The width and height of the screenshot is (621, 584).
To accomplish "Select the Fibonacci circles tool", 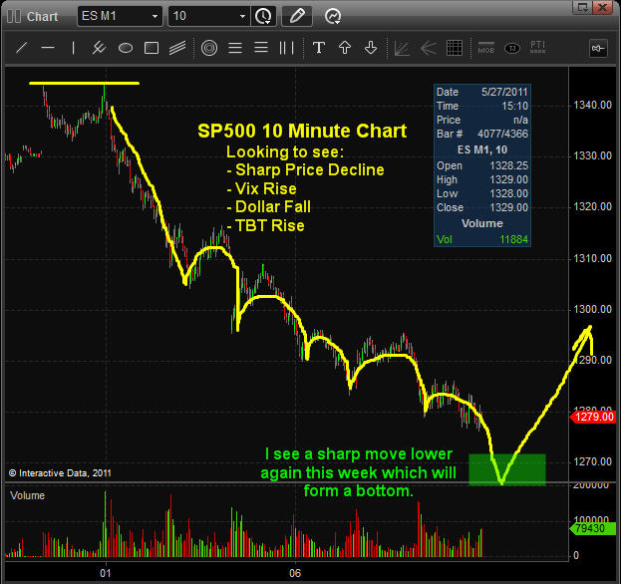I will pos(208,47).
